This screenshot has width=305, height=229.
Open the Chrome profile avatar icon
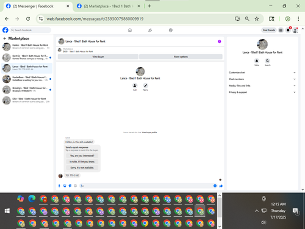(x=287, y=19)
